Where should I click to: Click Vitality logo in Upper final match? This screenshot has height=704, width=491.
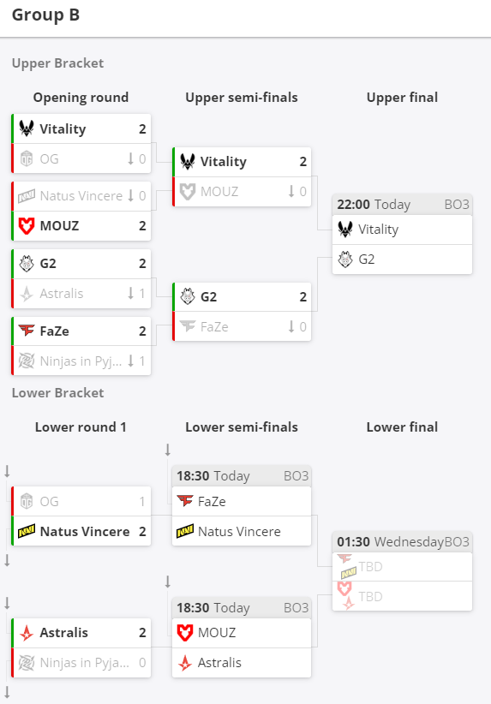345,230
